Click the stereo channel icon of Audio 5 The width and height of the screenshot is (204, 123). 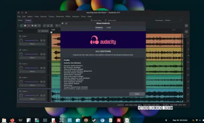pyautogui.click(x=20, y=91)
